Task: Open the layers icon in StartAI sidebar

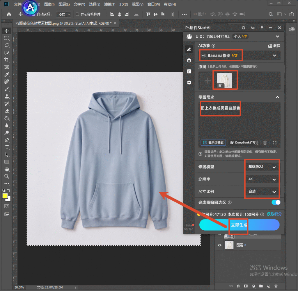Action: coord(189,60)
